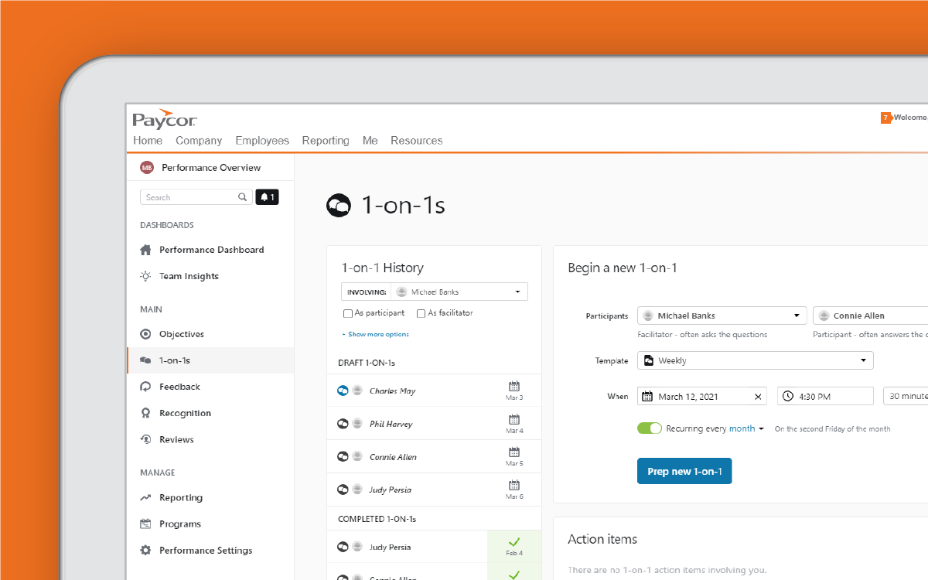Click the Reporting trend-line icon under Manage

point(145,498)
